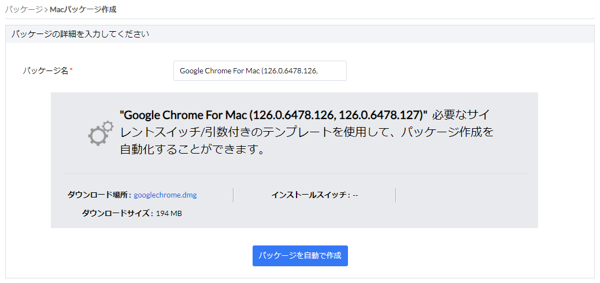Click the divider right of install switch
Screen dimensions: 600x283
395,195
